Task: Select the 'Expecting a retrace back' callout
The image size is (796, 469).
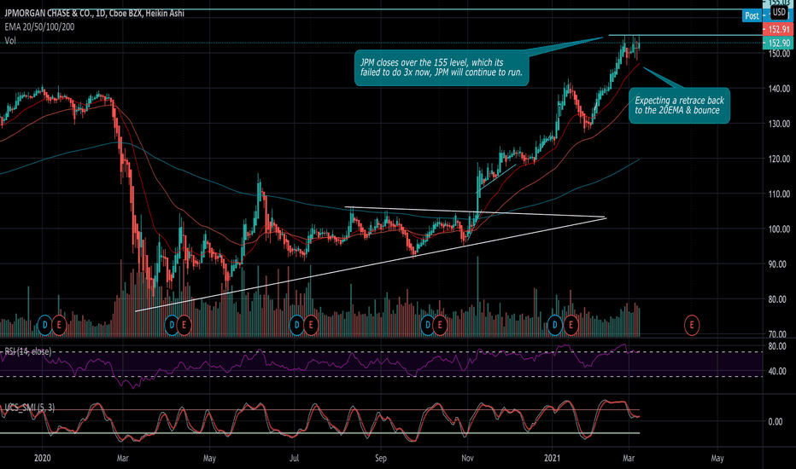Action: point(679,106)
